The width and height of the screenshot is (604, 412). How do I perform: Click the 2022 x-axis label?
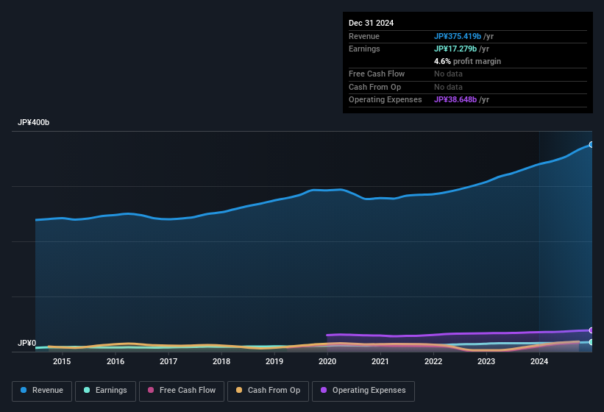tap(433, 361)
